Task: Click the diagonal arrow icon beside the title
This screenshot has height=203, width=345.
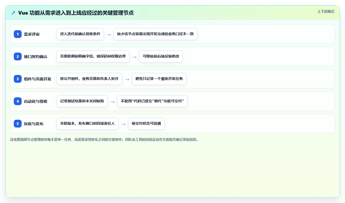Action: [13, 13]
